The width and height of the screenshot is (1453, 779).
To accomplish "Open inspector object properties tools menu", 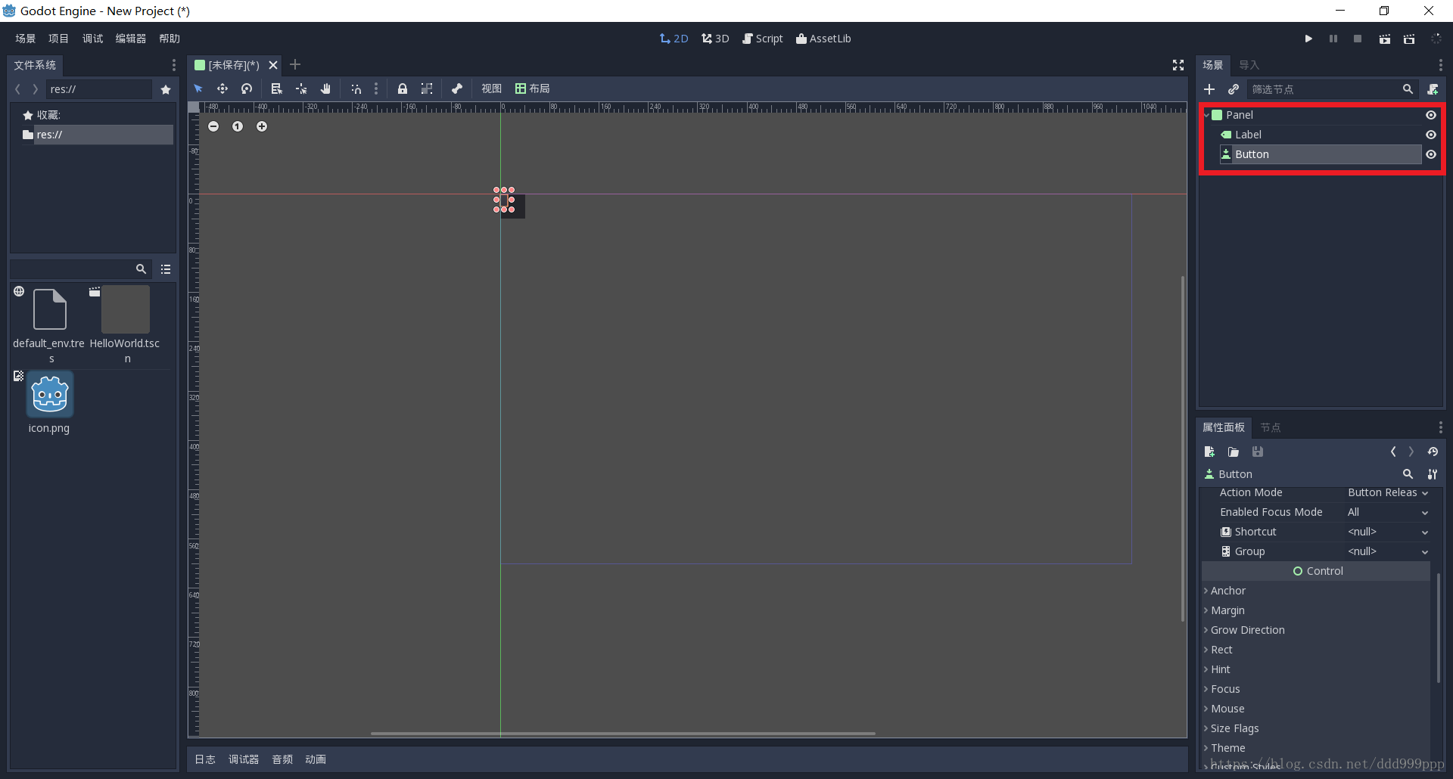I will click(x=1433, y=474).
